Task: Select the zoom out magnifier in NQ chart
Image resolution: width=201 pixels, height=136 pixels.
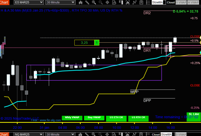Action: coord(100,134)
